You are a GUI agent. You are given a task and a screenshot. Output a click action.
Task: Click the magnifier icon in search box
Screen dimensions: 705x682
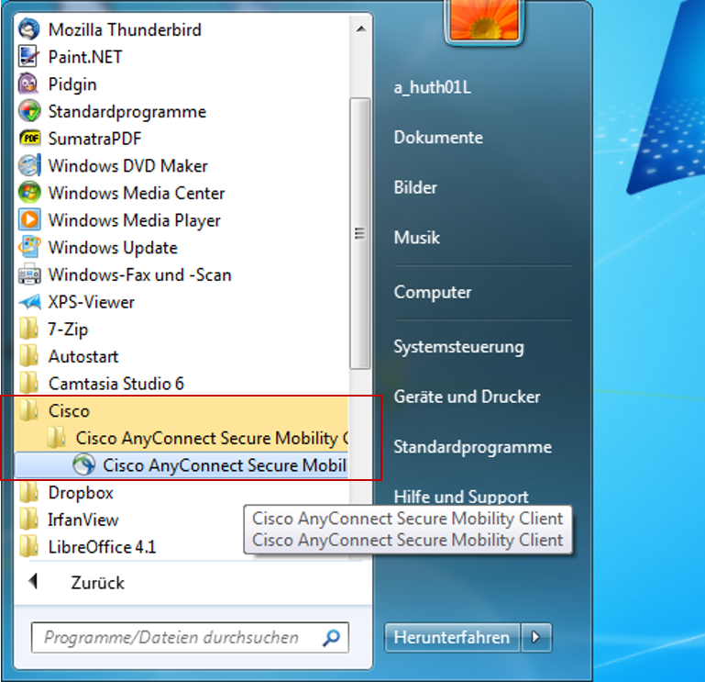coord(331,637)
